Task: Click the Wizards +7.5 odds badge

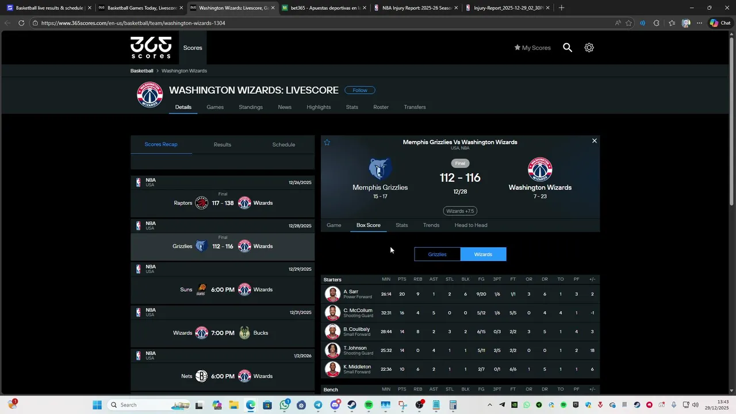Action: tap(460, 211)
